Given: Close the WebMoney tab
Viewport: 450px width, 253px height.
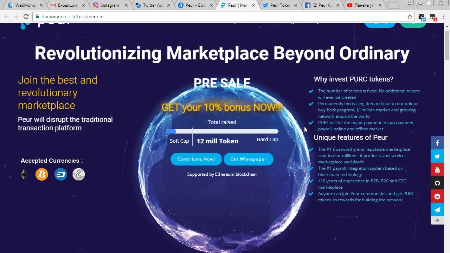Looking at the screenshot, I should tap(41, 6).
